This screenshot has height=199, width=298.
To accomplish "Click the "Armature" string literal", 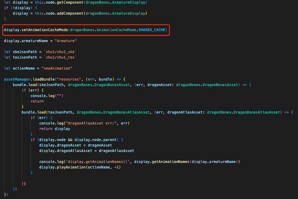I will click(x=66, y=41).
